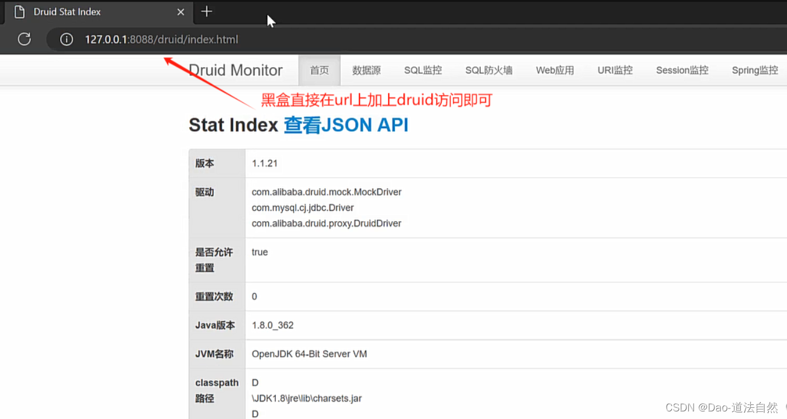Click the JVM名称 row label
Screen dimensions: 787x419
[214, 354]
